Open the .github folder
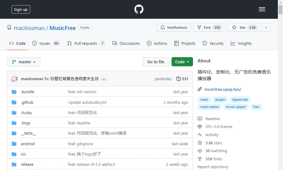Image resolution: width=283 pixels, height=170 pixels. coord(27,102)
